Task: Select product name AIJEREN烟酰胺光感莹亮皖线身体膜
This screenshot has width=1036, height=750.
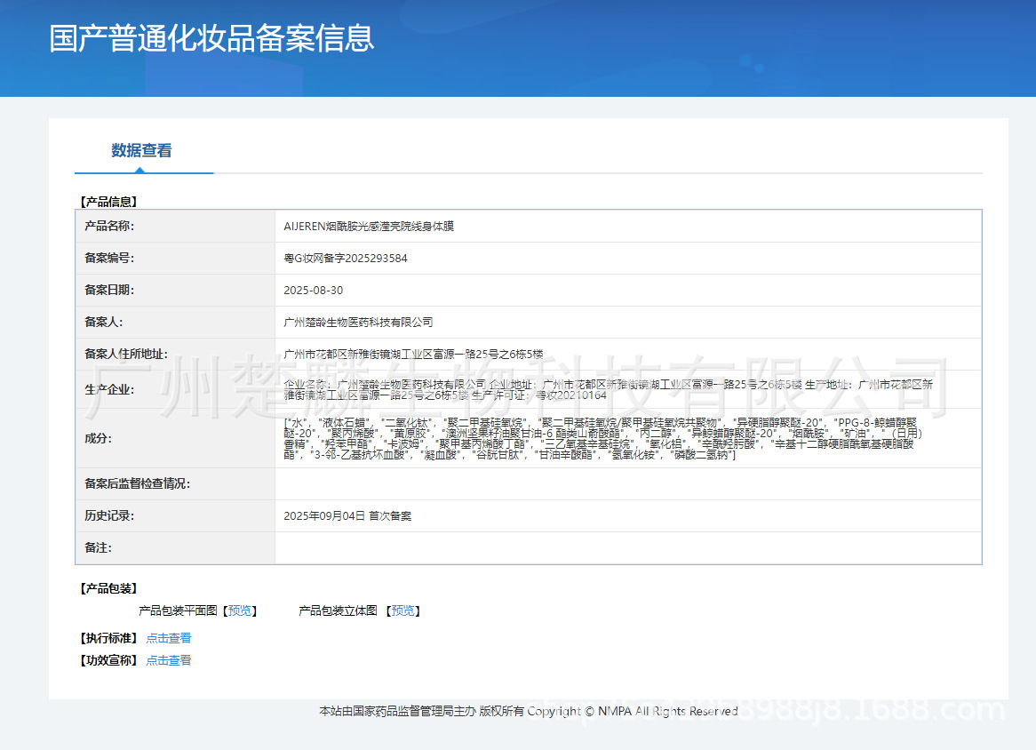Action: [x=369, y=226]
